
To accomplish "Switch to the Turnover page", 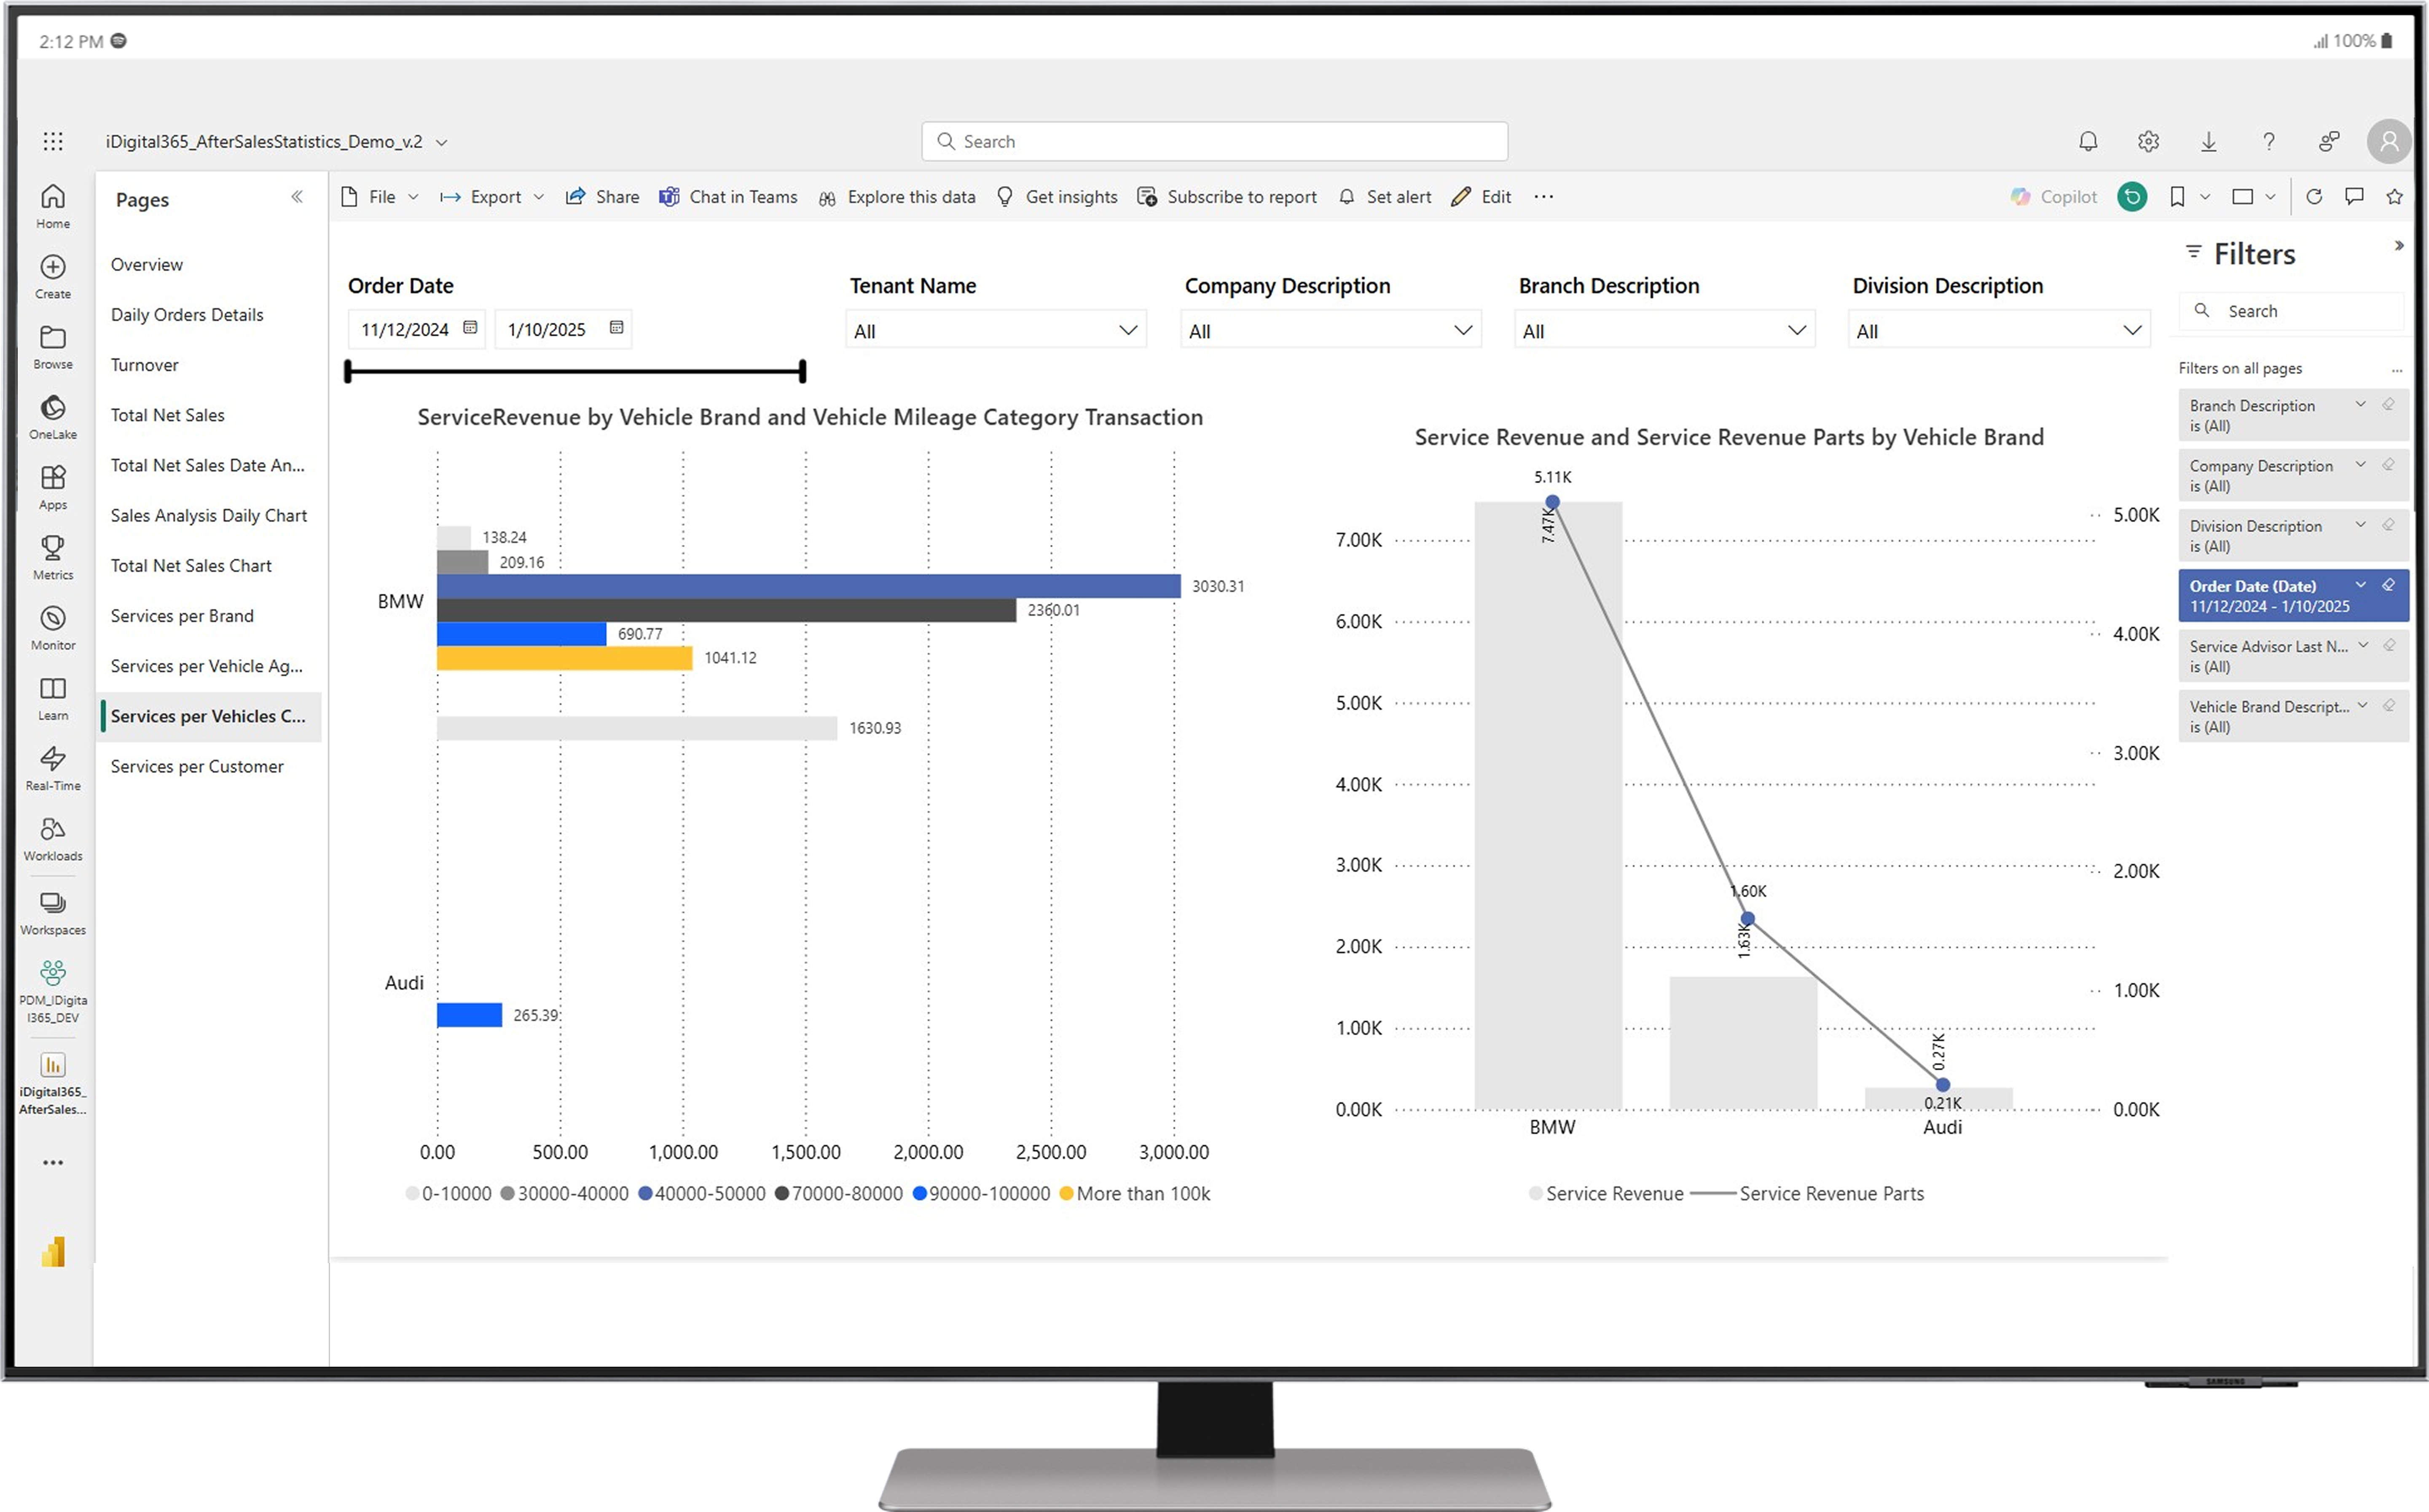I will tap(145, 365).
